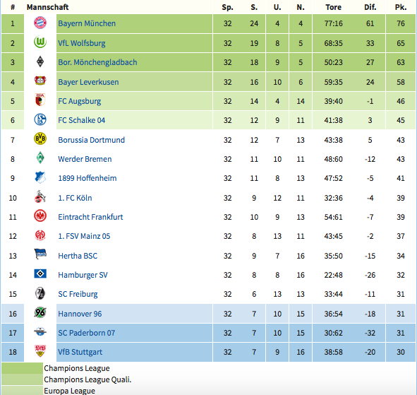417x395 pixels.
Task: Click the Eintracht Frankfurt eagle crest
Action: 40,216
